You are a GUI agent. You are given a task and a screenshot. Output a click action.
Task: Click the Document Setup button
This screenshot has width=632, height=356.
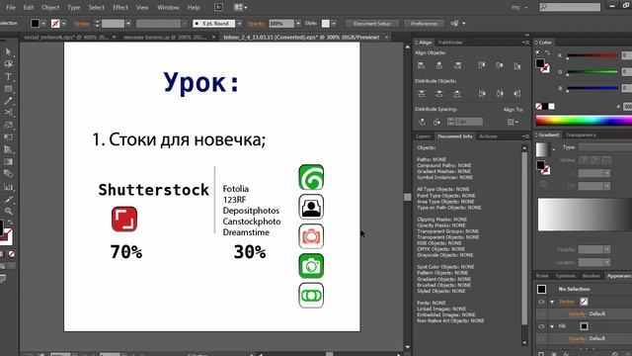(x=371, y=24)
